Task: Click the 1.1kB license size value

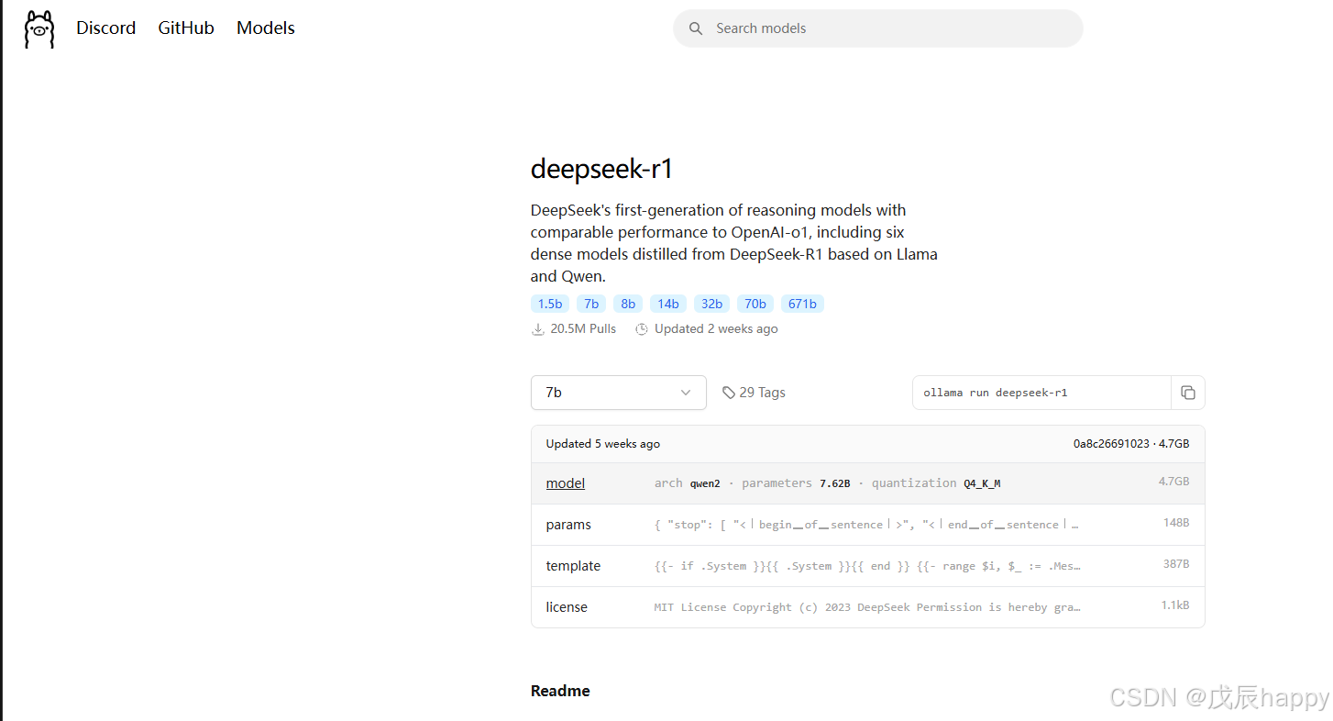Action: [1175, 605]
